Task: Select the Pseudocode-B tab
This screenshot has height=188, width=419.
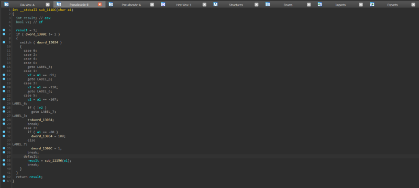Action: pyautogui.click(x=79, y=5)
